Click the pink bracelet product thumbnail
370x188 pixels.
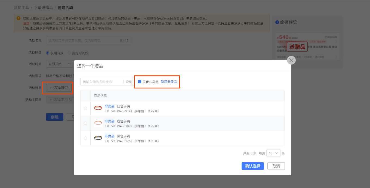[x=98, y=123]
